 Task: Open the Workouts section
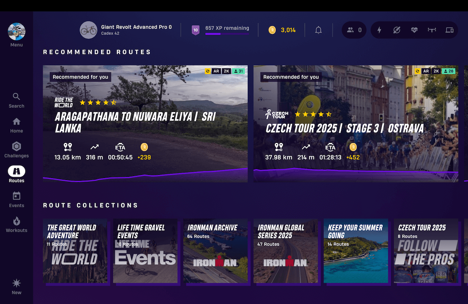pyautogui.click(x=16, y=225)
